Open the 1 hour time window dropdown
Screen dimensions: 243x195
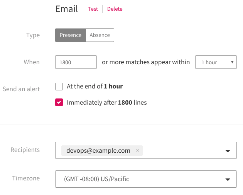216,62
